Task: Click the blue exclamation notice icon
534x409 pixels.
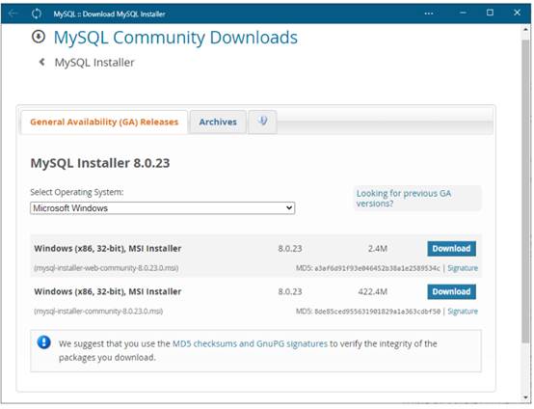Action: pyautogui.click(x=44, y=342)
